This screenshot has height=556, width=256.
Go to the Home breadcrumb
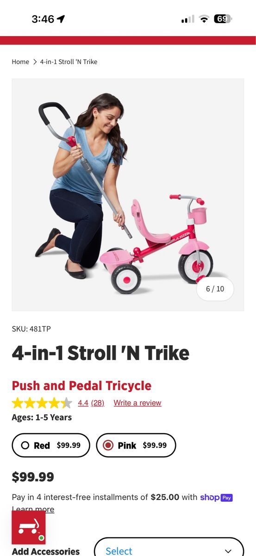pyautogui.click(x=20, y=62)
